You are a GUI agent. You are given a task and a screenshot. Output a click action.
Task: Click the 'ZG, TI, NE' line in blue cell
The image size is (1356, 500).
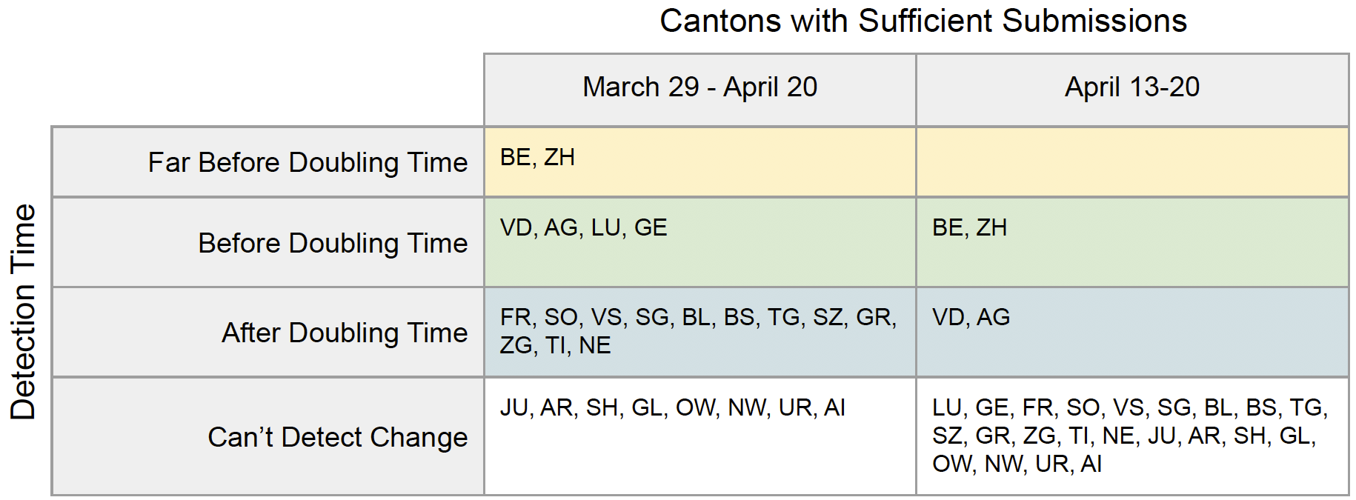[x=555, y=346]
